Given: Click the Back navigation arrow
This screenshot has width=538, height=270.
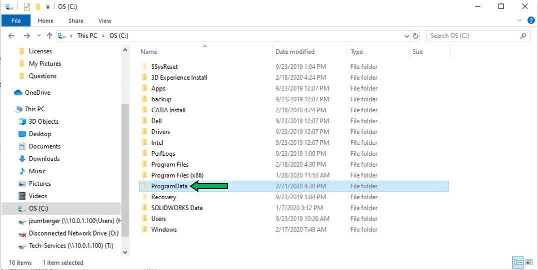Looking at the screenshot, I should pos(11,35).
